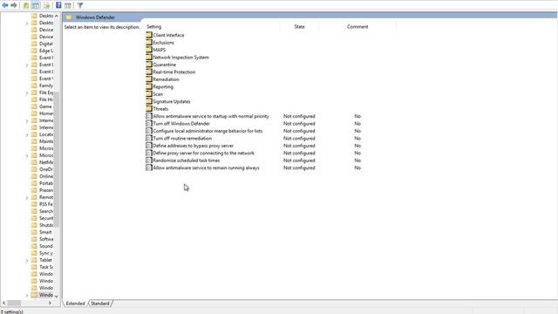Click the MAPS folder icon
The height and width of the screenshot is (314, 558).
(x=149, y=50)
